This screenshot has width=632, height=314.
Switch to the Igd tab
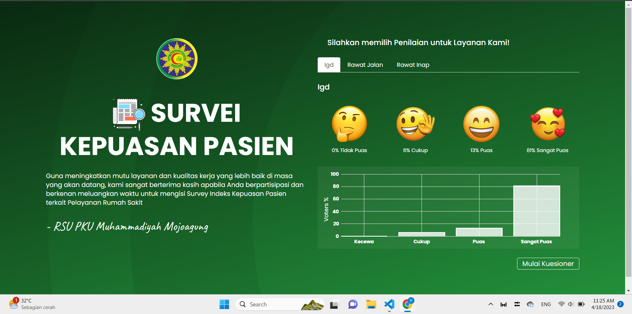tap(329, 65)
